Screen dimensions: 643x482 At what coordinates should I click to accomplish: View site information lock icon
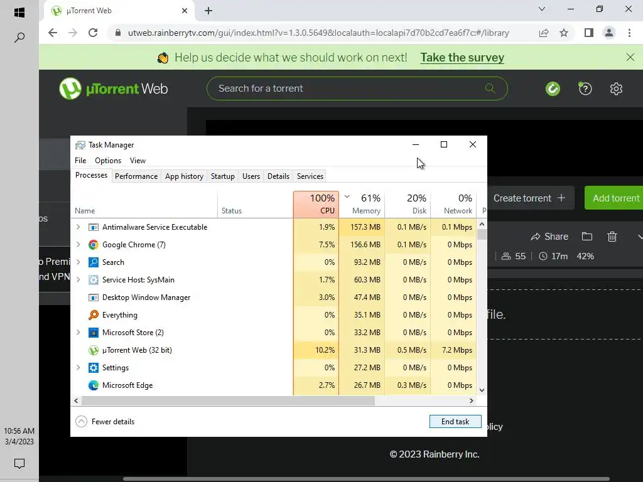tap(117, 33)
